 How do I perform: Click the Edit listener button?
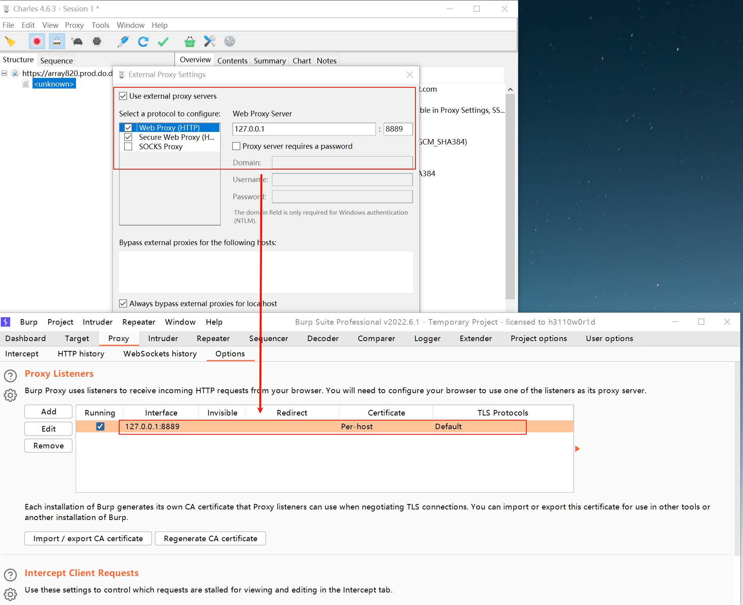click(x=49, y=429)
